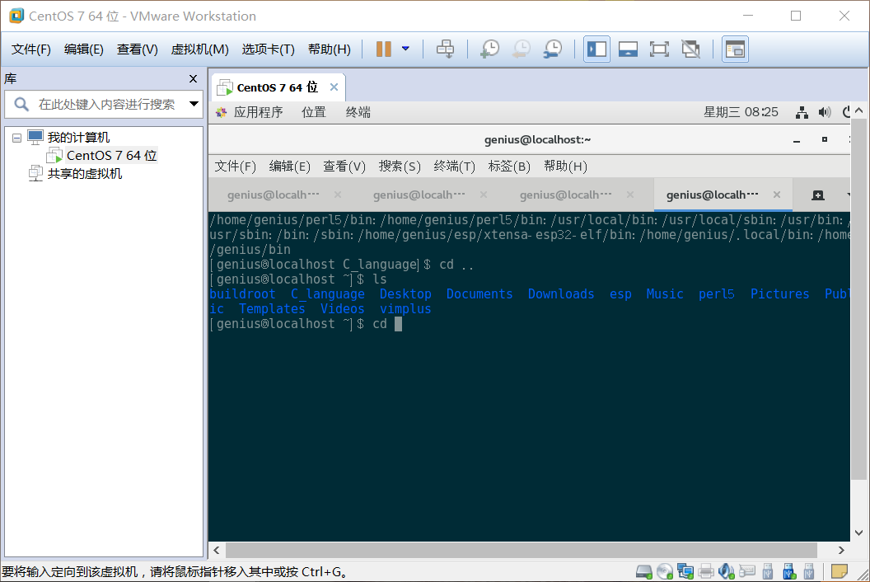870x582 pixels.
Task: Select 共享的虚拟机 in the library
Action: pos(84,174)
